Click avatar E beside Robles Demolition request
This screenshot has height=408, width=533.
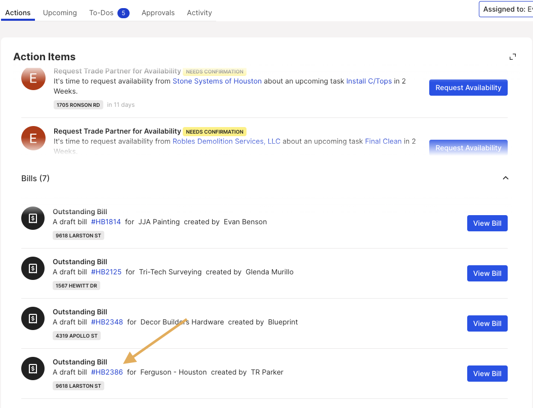click(33, 138)
